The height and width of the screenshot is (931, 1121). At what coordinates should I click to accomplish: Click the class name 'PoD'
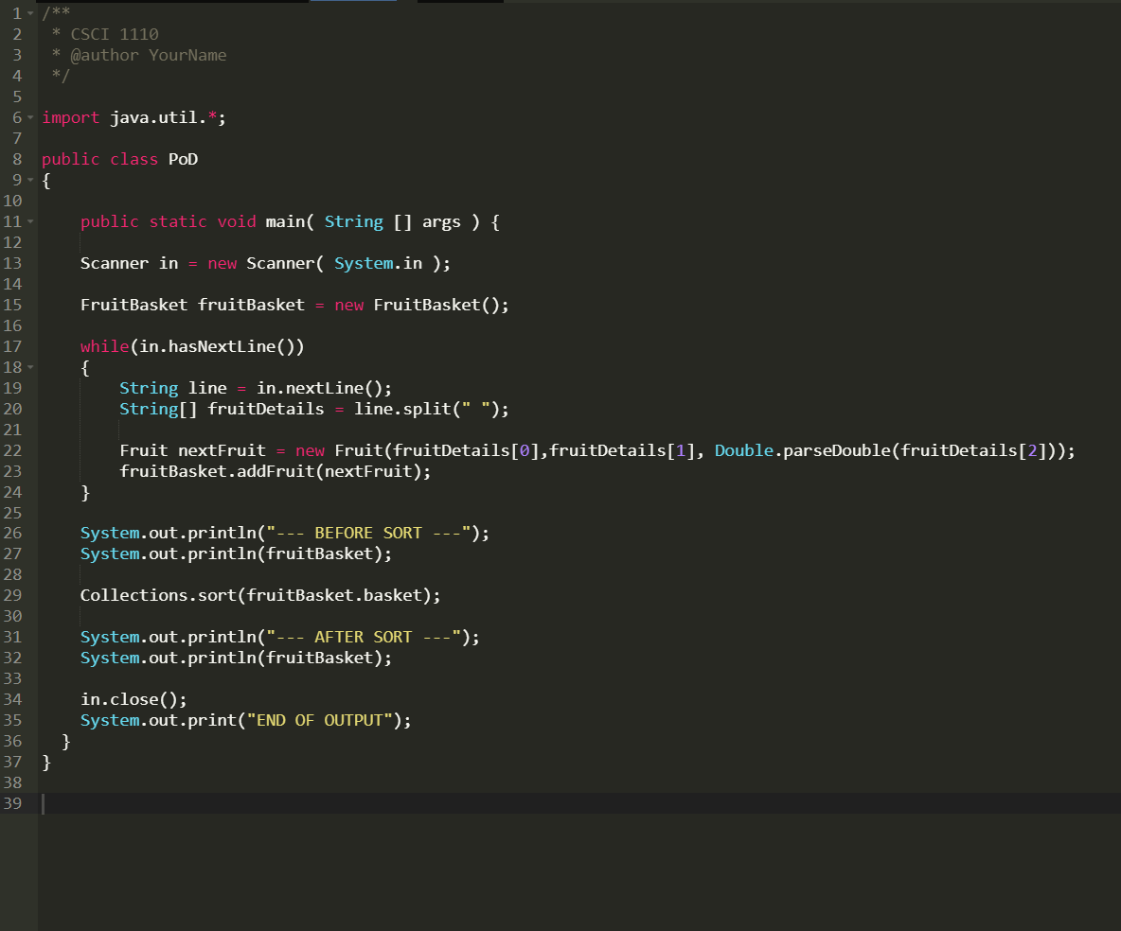(x=183, y=159)
